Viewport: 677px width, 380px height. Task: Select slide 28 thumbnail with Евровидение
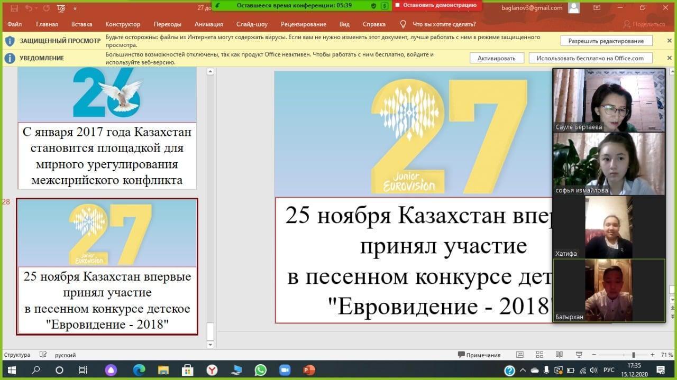click(x=107, y=266)
